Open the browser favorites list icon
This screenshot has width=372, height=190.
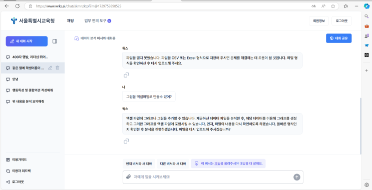[x=346, y=6]
